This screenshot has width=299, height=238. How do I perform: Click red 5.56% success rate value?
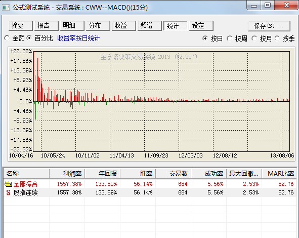[216, 184]
